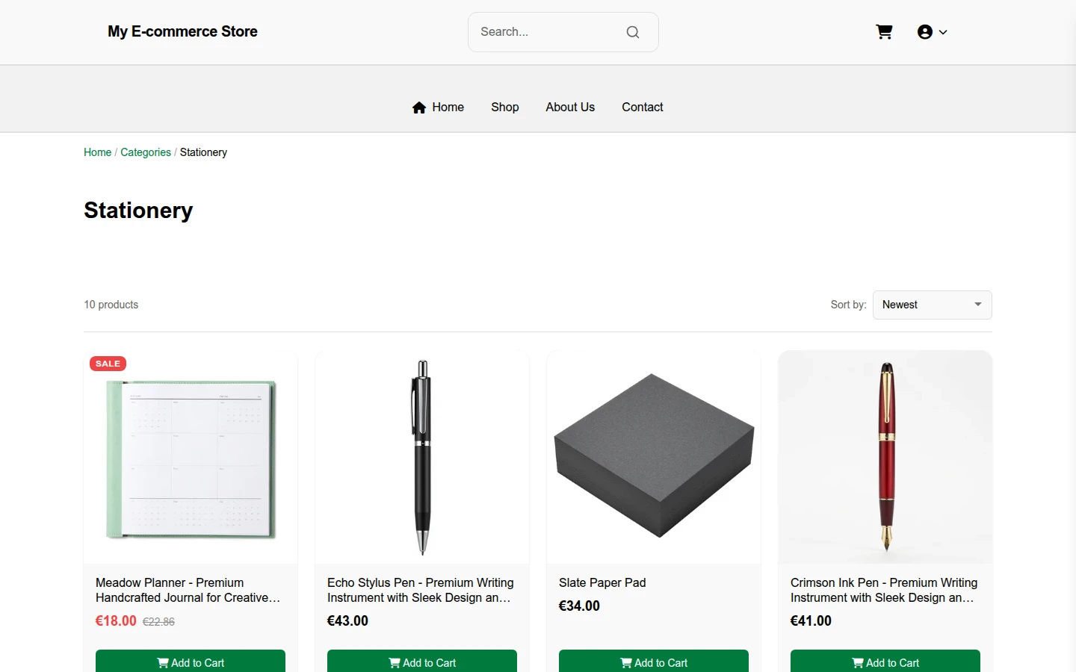This screenshot has height=672, width=1076.
Task: Open the About Us menu item
Action: pyautogui.click(x=570, y=108)
